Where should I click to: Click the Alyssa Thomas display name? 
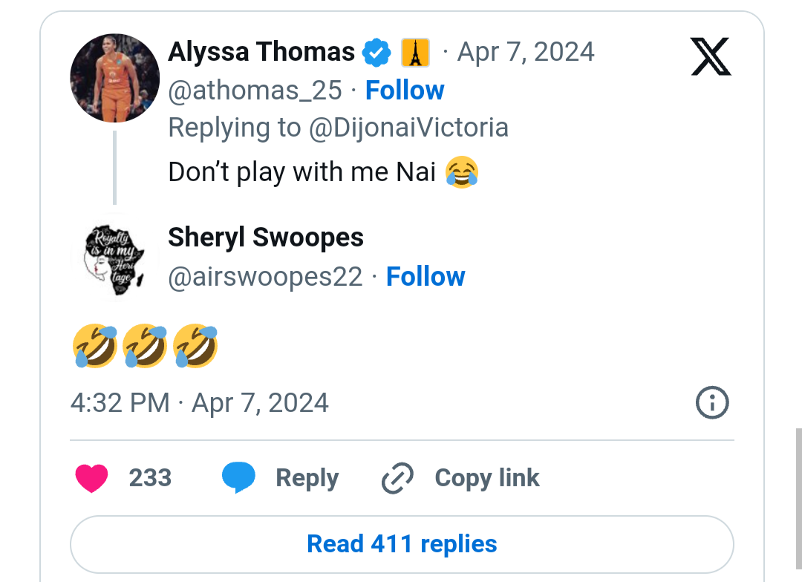click(x=261, y=52)
